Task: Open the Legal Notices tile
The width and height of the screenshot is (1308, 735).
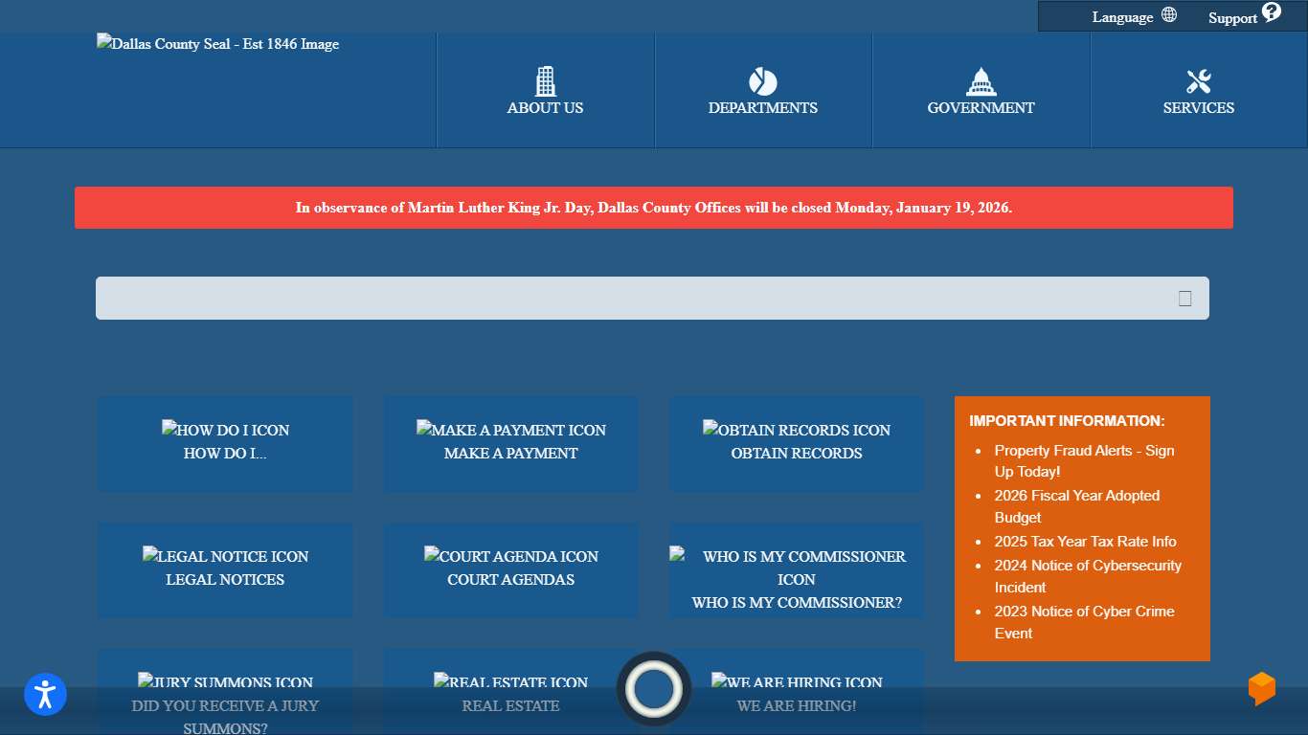Action: (x=225, y=570)
